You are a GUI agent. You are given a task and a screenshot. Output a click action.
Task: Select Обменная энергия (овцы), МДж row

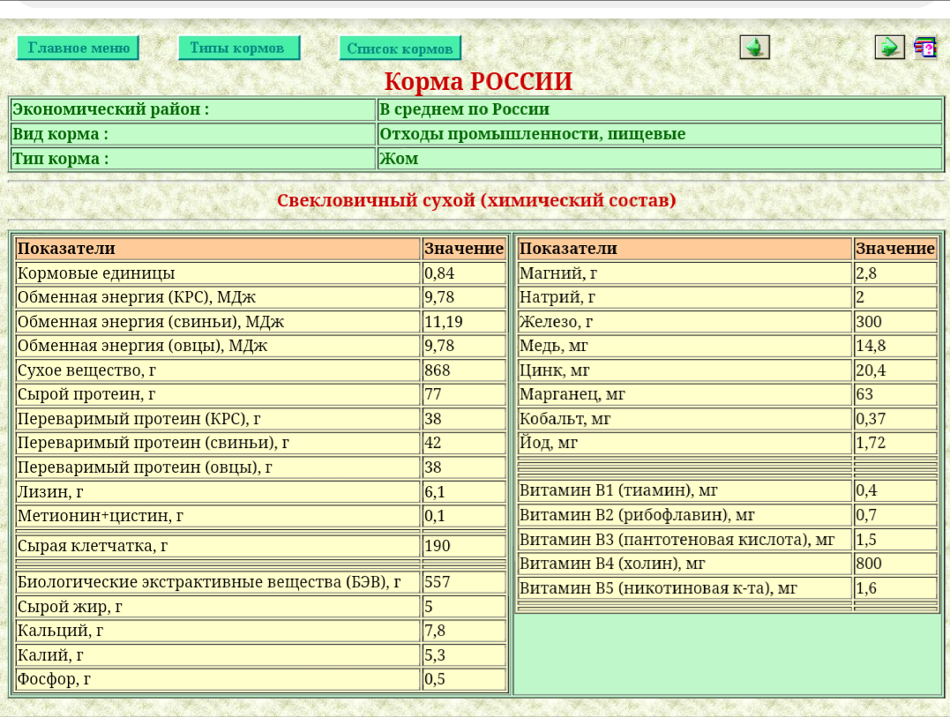[x=260, y=346]
